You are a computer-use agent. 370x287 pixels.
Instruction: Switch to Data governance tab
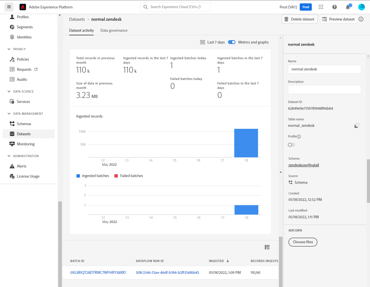114,30
